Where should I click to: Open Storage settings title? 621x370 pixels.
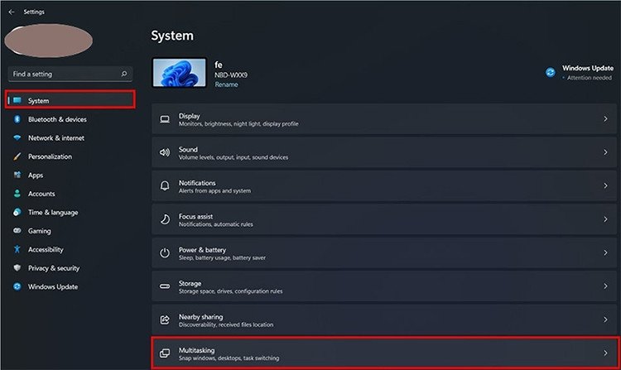pyautogui.click(x=190, y=283)
